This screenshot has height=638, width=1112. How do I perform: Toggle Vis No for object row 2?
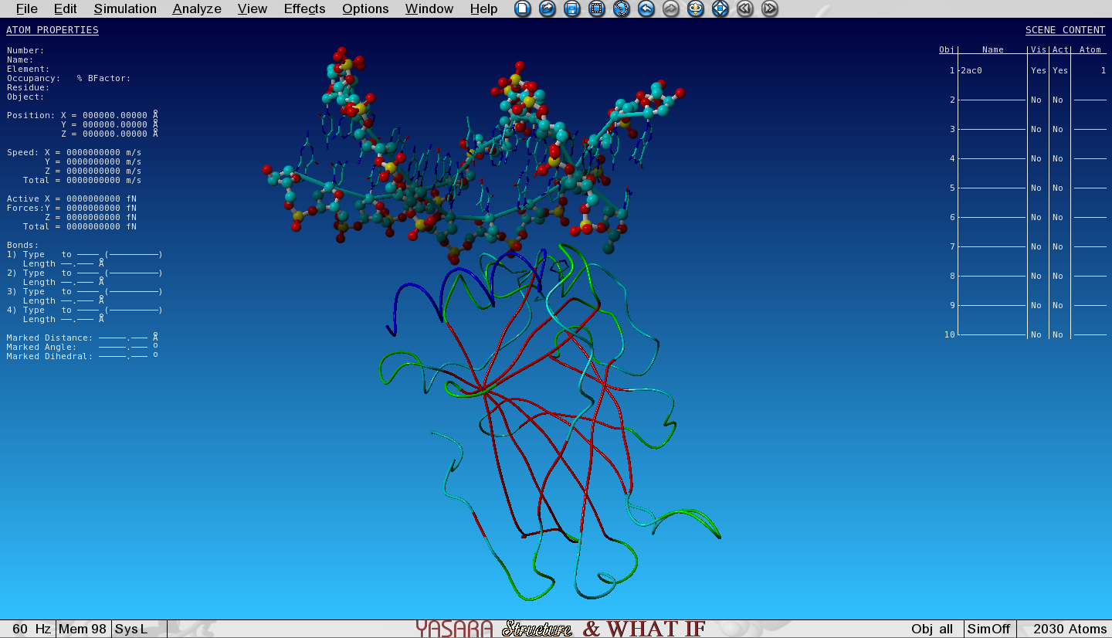pos(1036,100)
